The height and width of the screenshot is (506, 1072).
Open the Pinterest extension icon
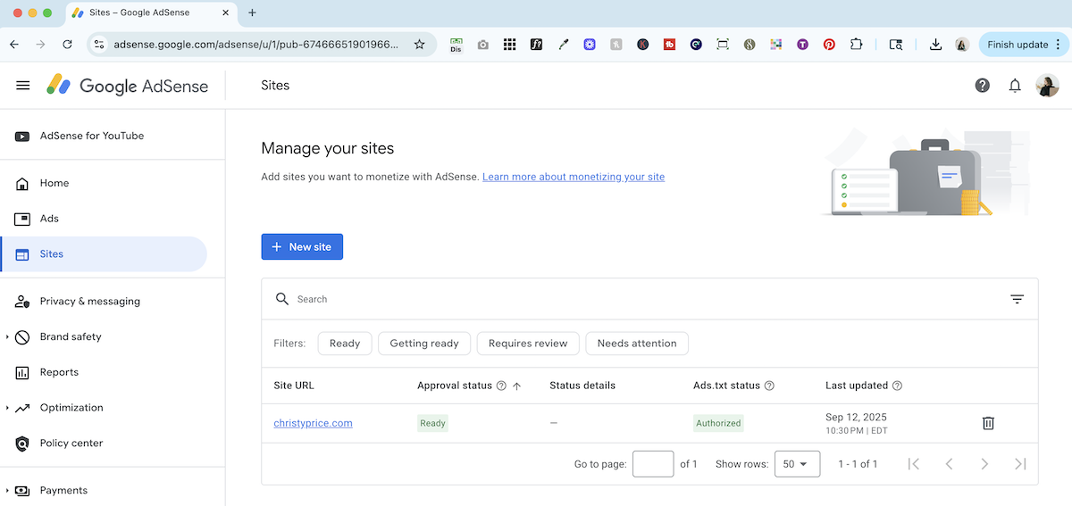click(829, 44)
